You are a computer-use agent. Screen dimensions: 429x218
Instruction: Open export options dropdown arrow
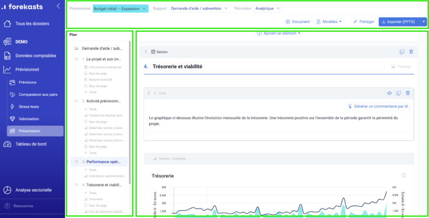(x=423, y=22)
